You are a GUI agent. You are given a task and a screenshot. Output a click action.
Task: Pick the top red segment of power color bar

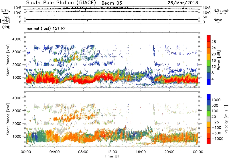[209, 38]
